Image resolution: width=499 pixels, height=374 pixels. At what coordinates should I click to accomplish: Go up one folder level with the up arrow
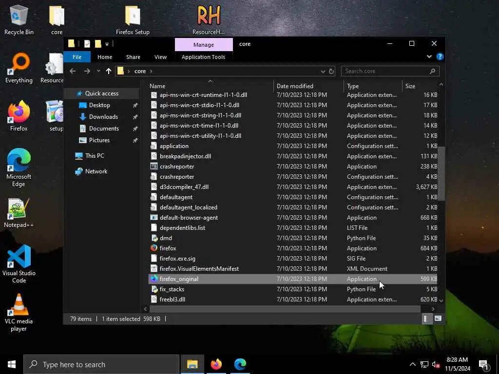click(x=109, y=71)
